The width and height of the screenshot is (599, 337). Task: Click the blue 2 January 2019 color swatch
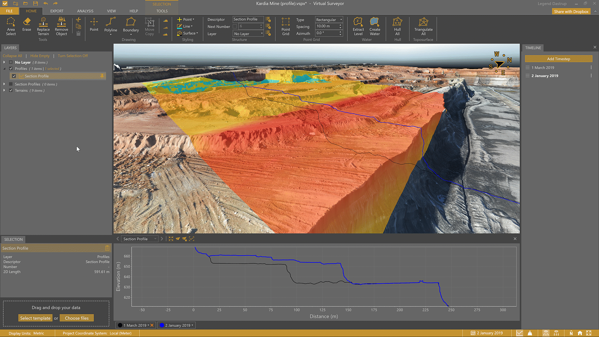[x=162, y=325]
